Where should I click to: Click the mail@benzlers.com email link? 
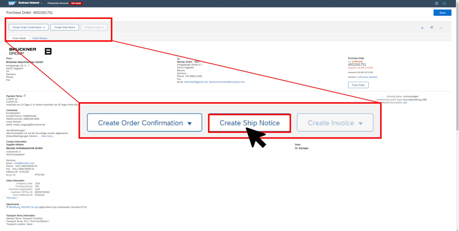pos(24,163)
